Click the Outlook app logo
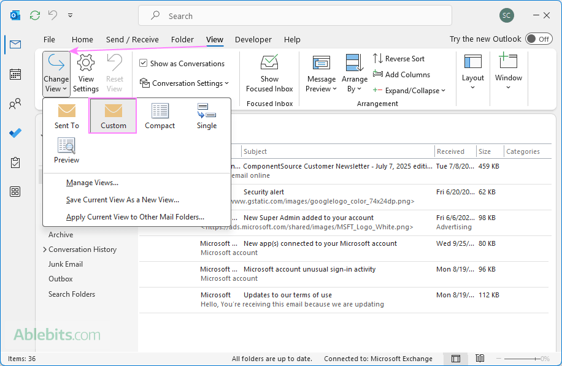This screenshot has height=366, width=562. 15,15
